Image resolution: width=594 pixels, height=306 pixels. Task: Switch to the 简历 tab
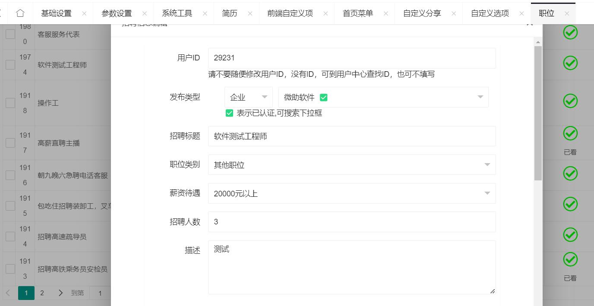point(230,13)
